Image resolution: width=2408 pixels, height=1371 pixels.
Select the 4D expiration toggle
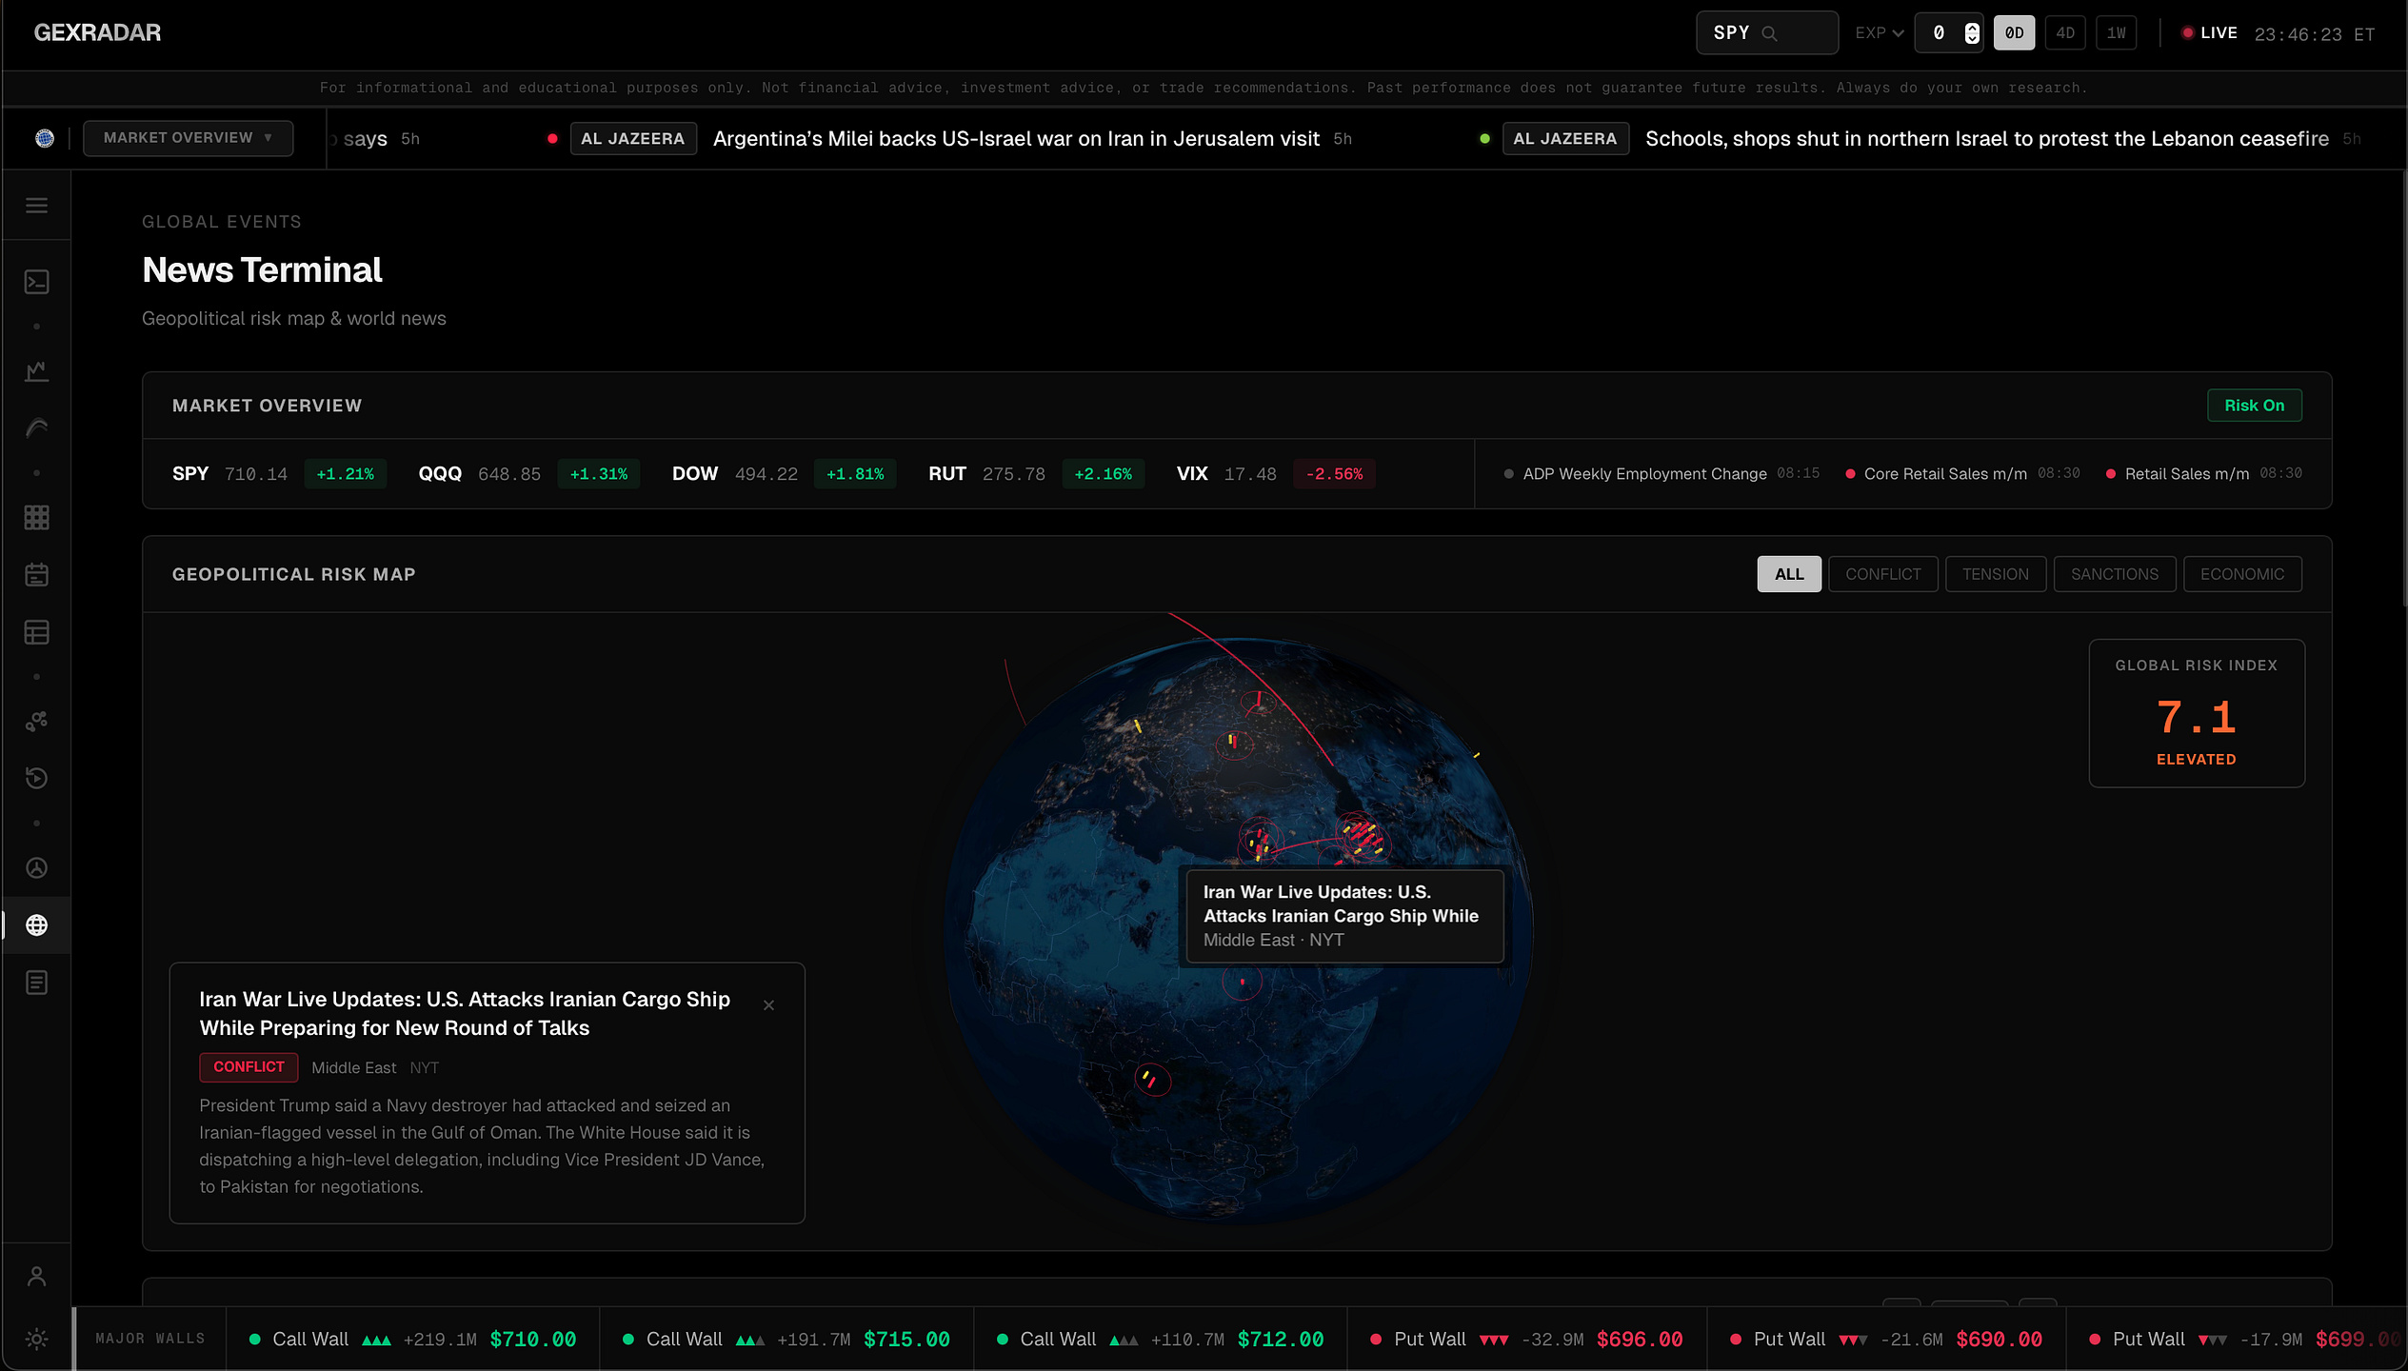pyautogui.click(x=2065, y=33)
